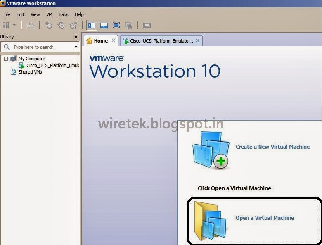Click the library search field
The width and height of the screenshot is (322, 245).
coord(40,47)
